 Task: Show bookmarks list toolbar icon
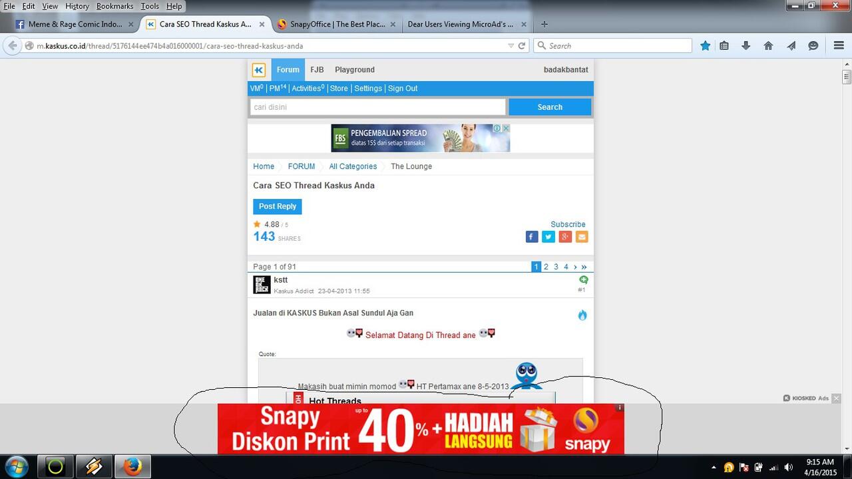724,46
